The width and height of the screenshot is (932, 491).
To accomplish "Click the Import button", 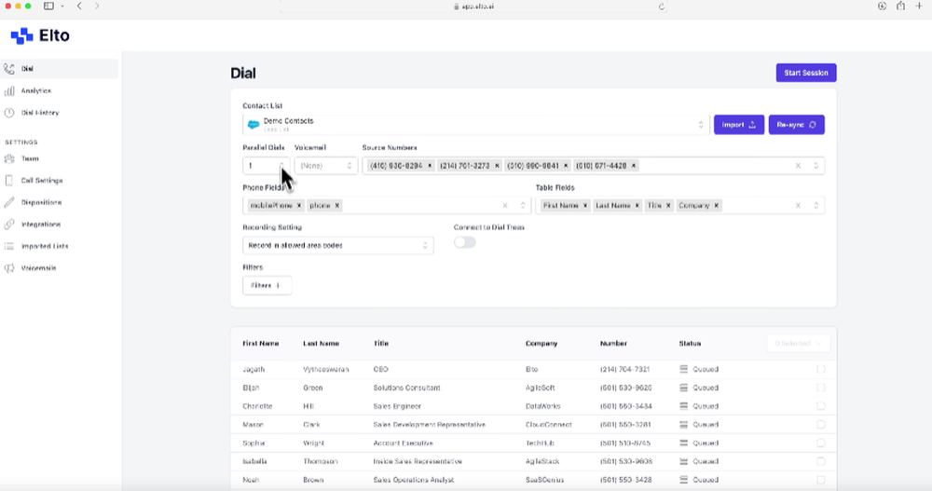I will coord(739,125).
